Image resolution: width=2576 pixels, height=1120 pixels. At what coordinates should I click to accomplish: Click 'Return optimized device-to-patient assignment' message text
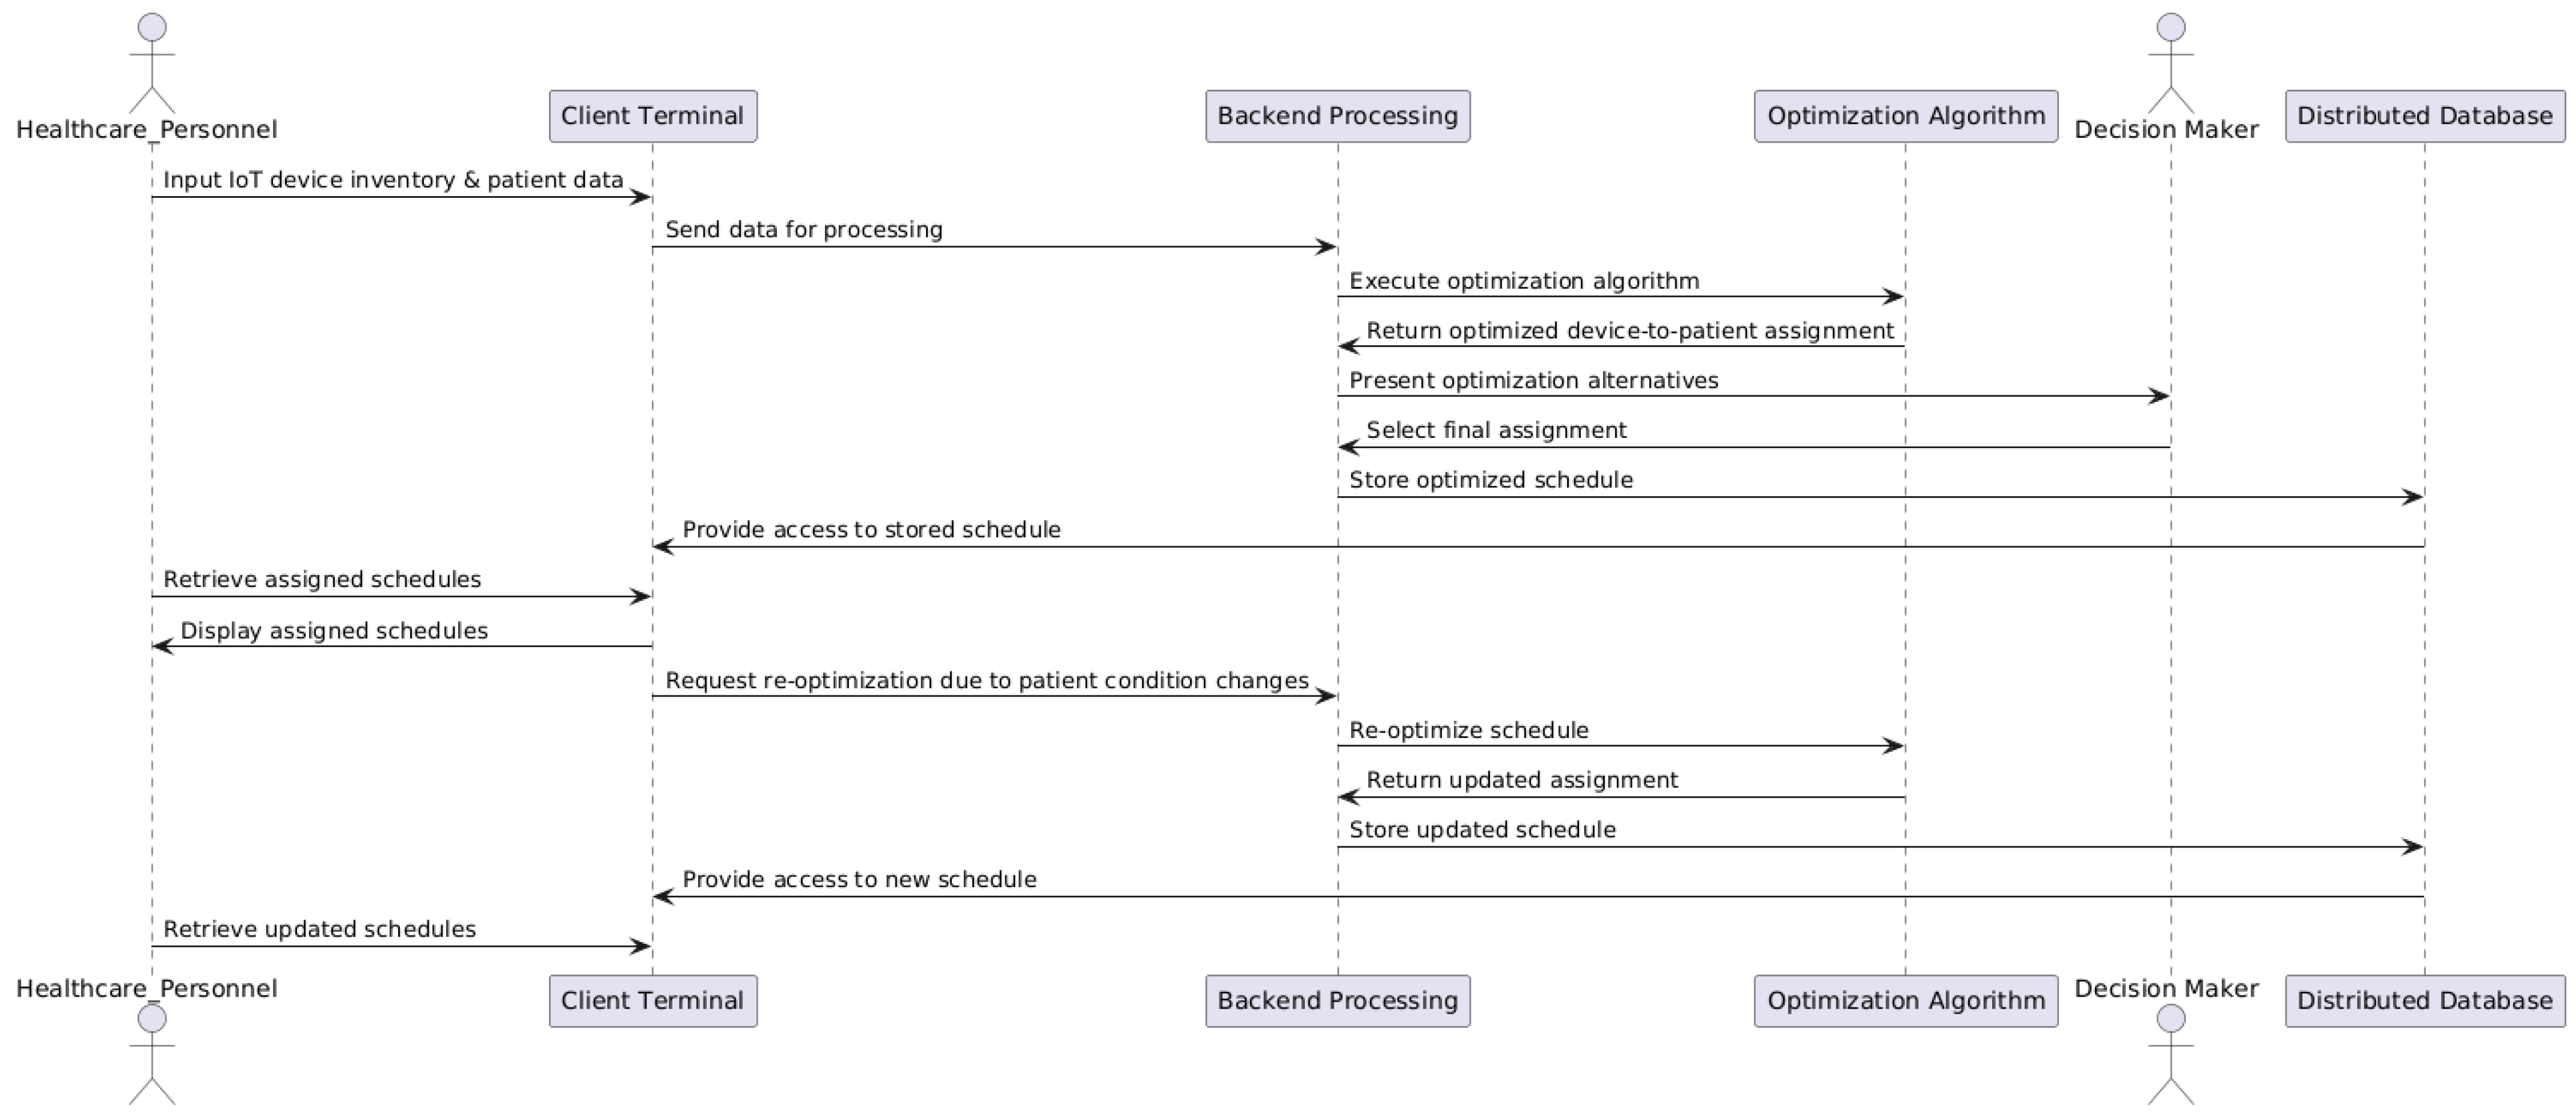[x=1630, y=331]
